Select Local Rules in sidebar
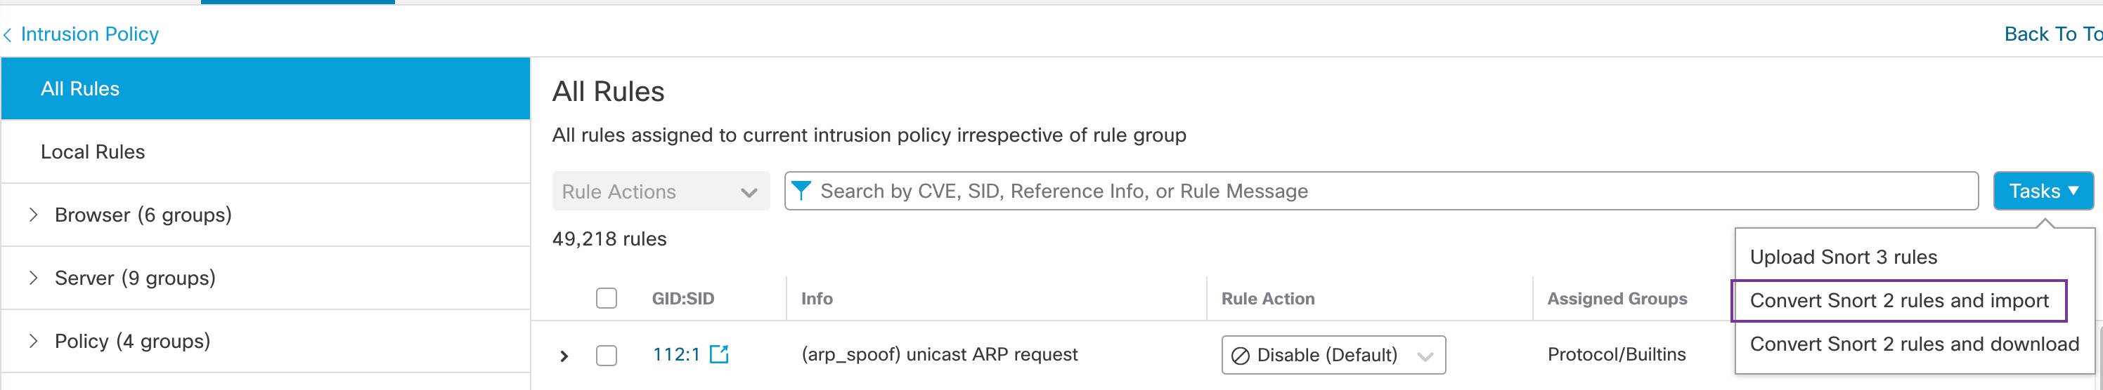The width and height of the screenshot is (2103, 390). (93, 152)
